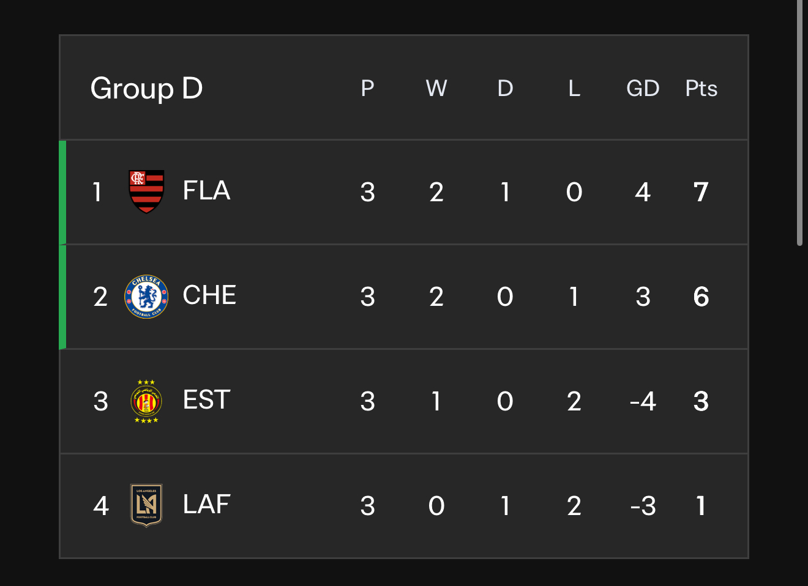Click Flamengo's points total of 7
The image size is (808, 586).
[x=701, y=193]
